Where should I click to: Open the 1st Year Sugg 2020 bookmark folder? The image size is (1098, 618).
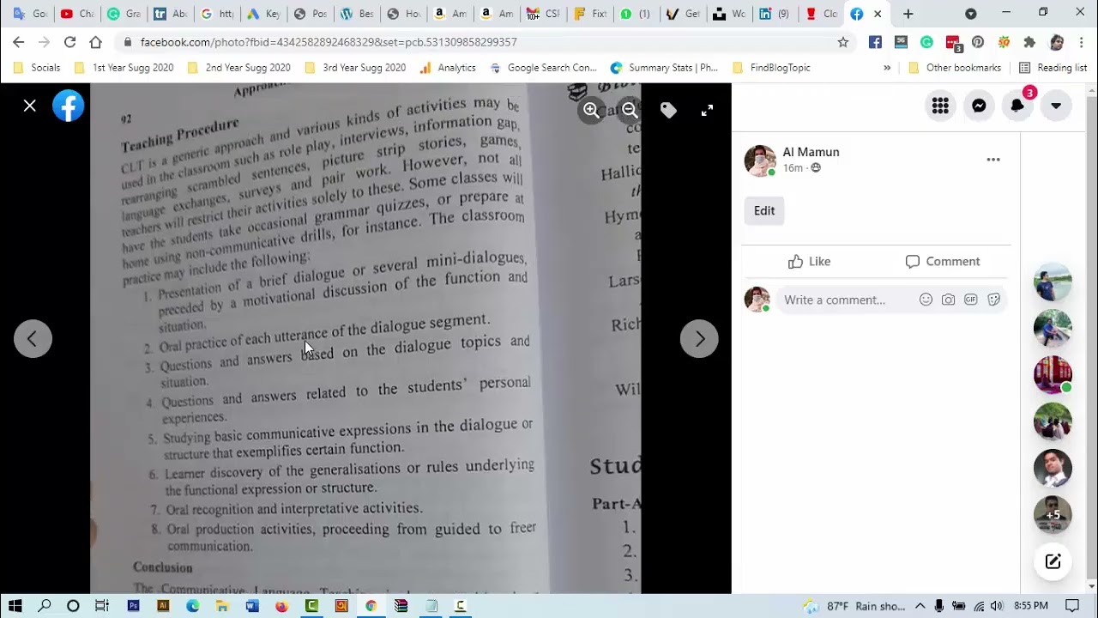[124, 68]
